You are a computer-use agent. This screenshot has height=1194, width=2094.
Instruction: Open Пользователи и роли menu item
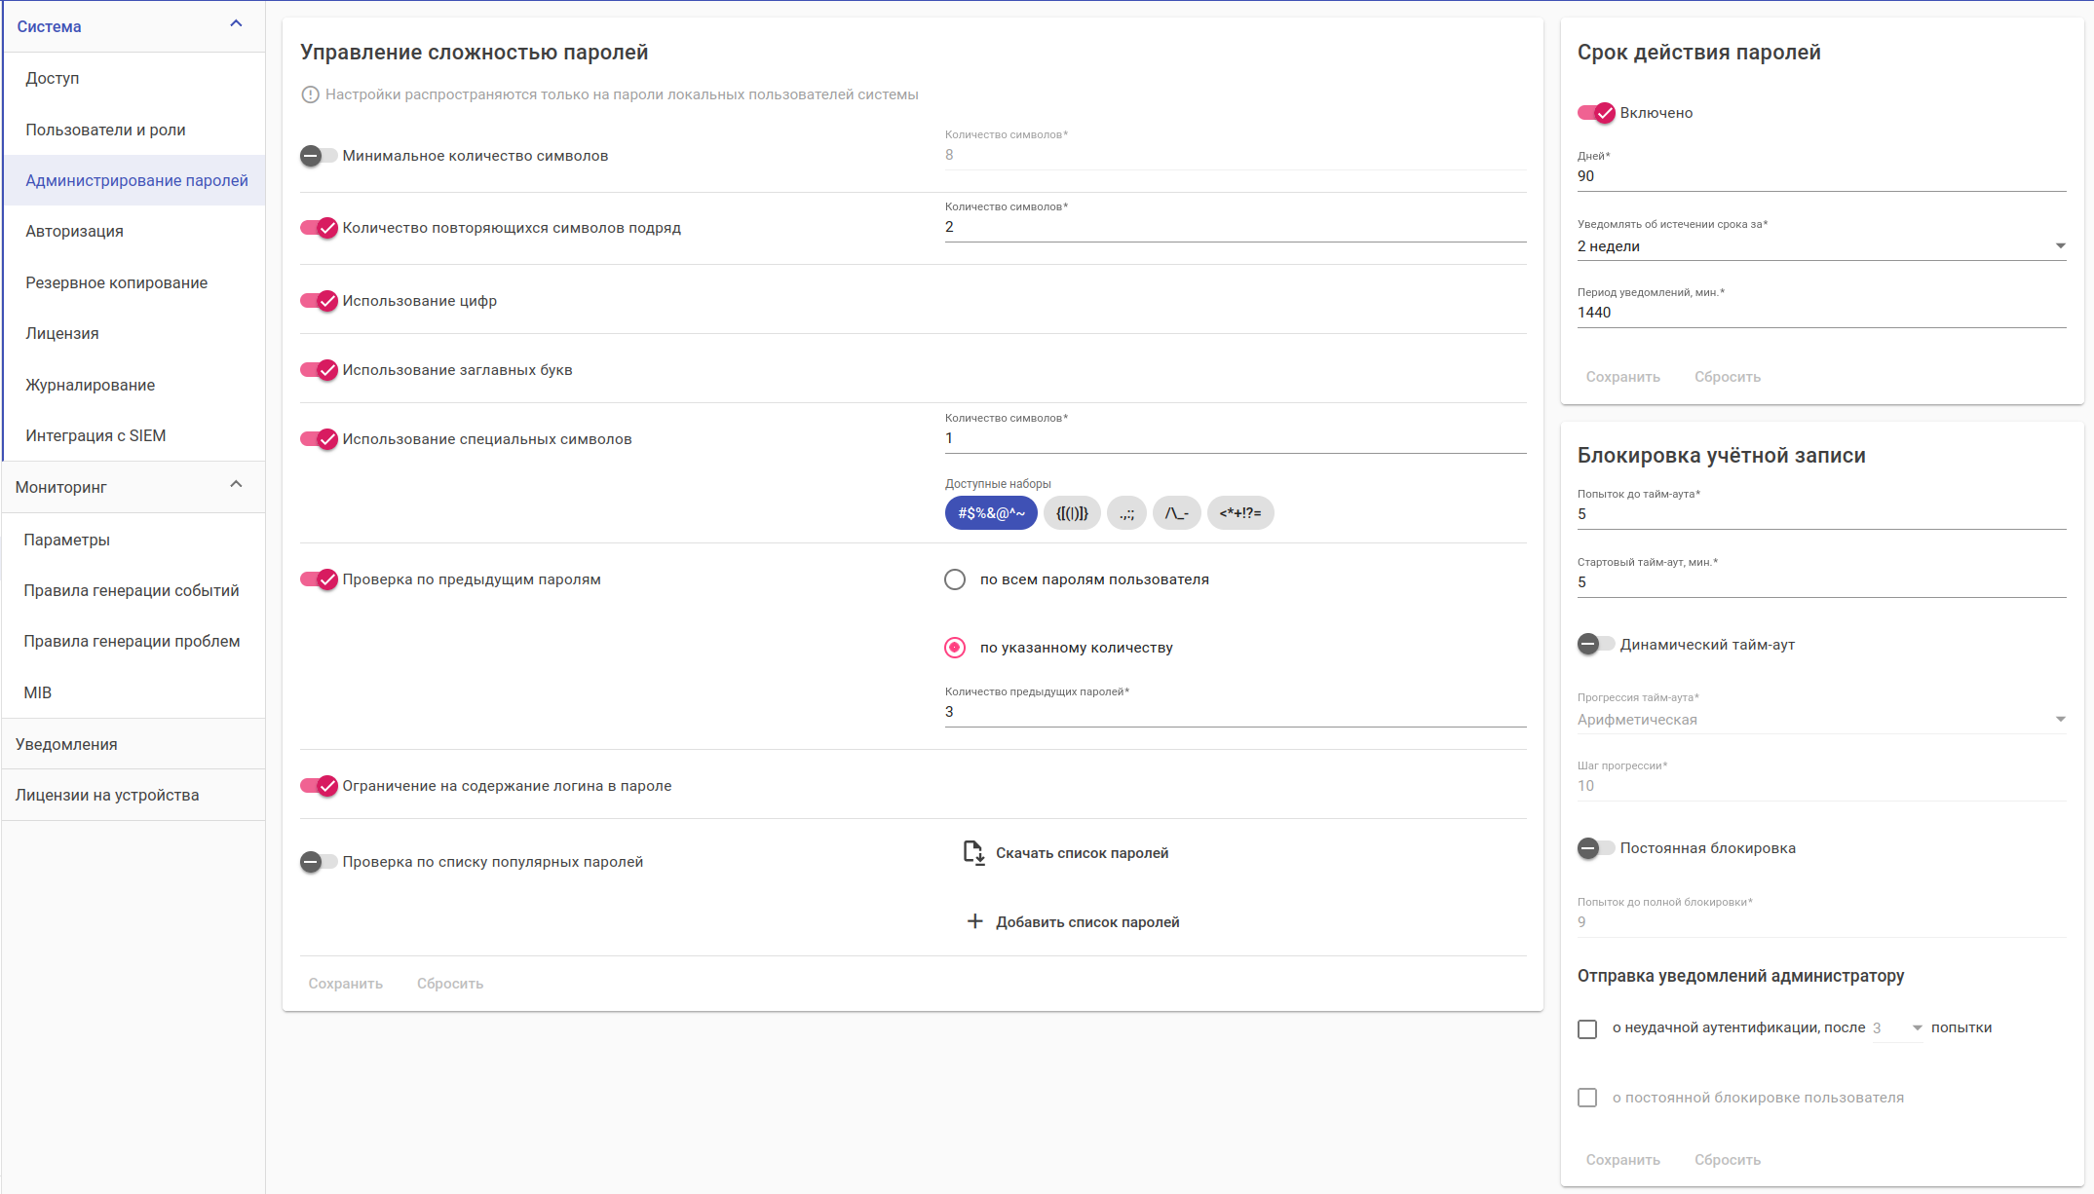(x=105, y=130)
